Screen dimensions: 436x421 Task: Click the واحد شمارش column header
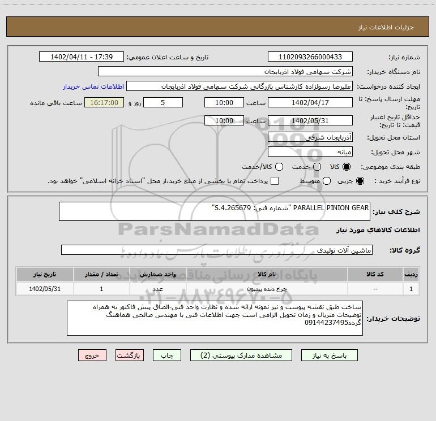point(157,274)
